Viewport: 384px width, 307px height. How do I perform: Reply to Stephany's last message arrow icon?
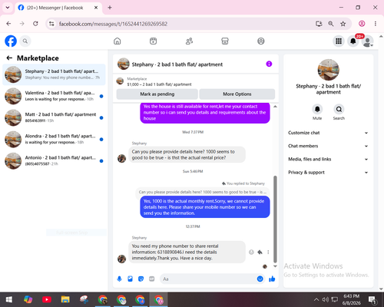coord(260,253)
